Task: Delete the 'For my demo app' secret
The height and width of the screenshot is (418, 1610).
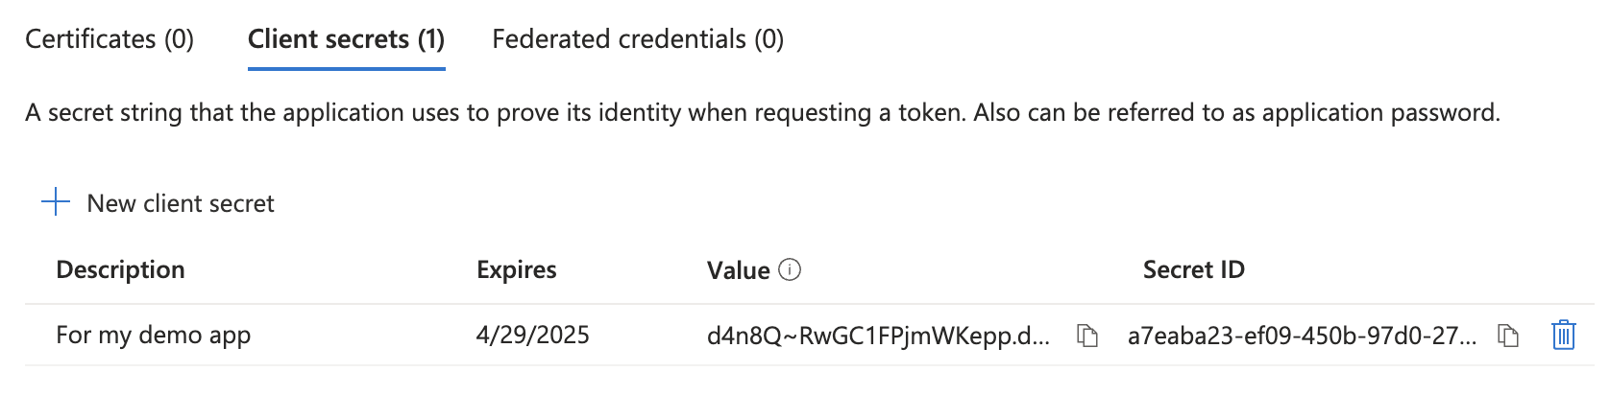Action: point(1563,335)
